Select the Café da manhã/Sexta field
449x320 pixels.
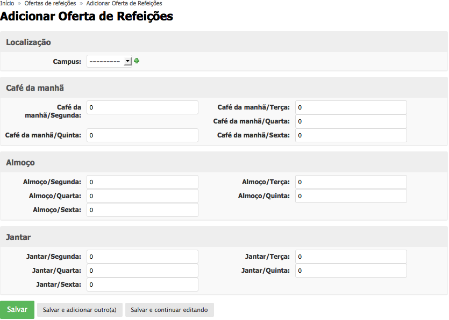[351, 135]
